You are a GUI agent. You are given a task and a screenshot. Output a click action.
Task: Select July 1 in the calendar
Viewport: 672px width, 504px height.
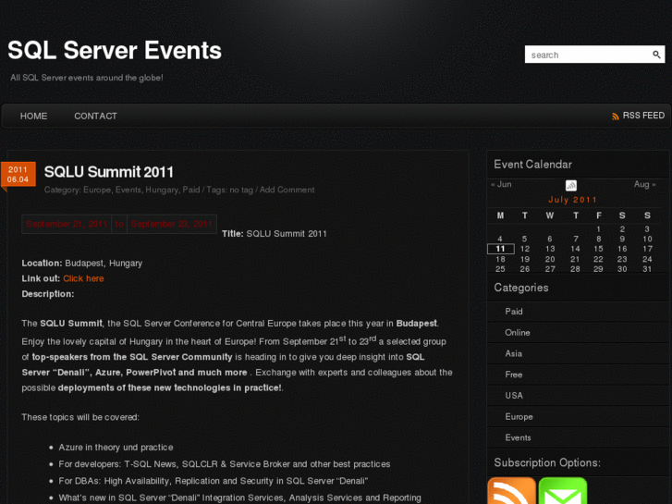coord(599,229)
